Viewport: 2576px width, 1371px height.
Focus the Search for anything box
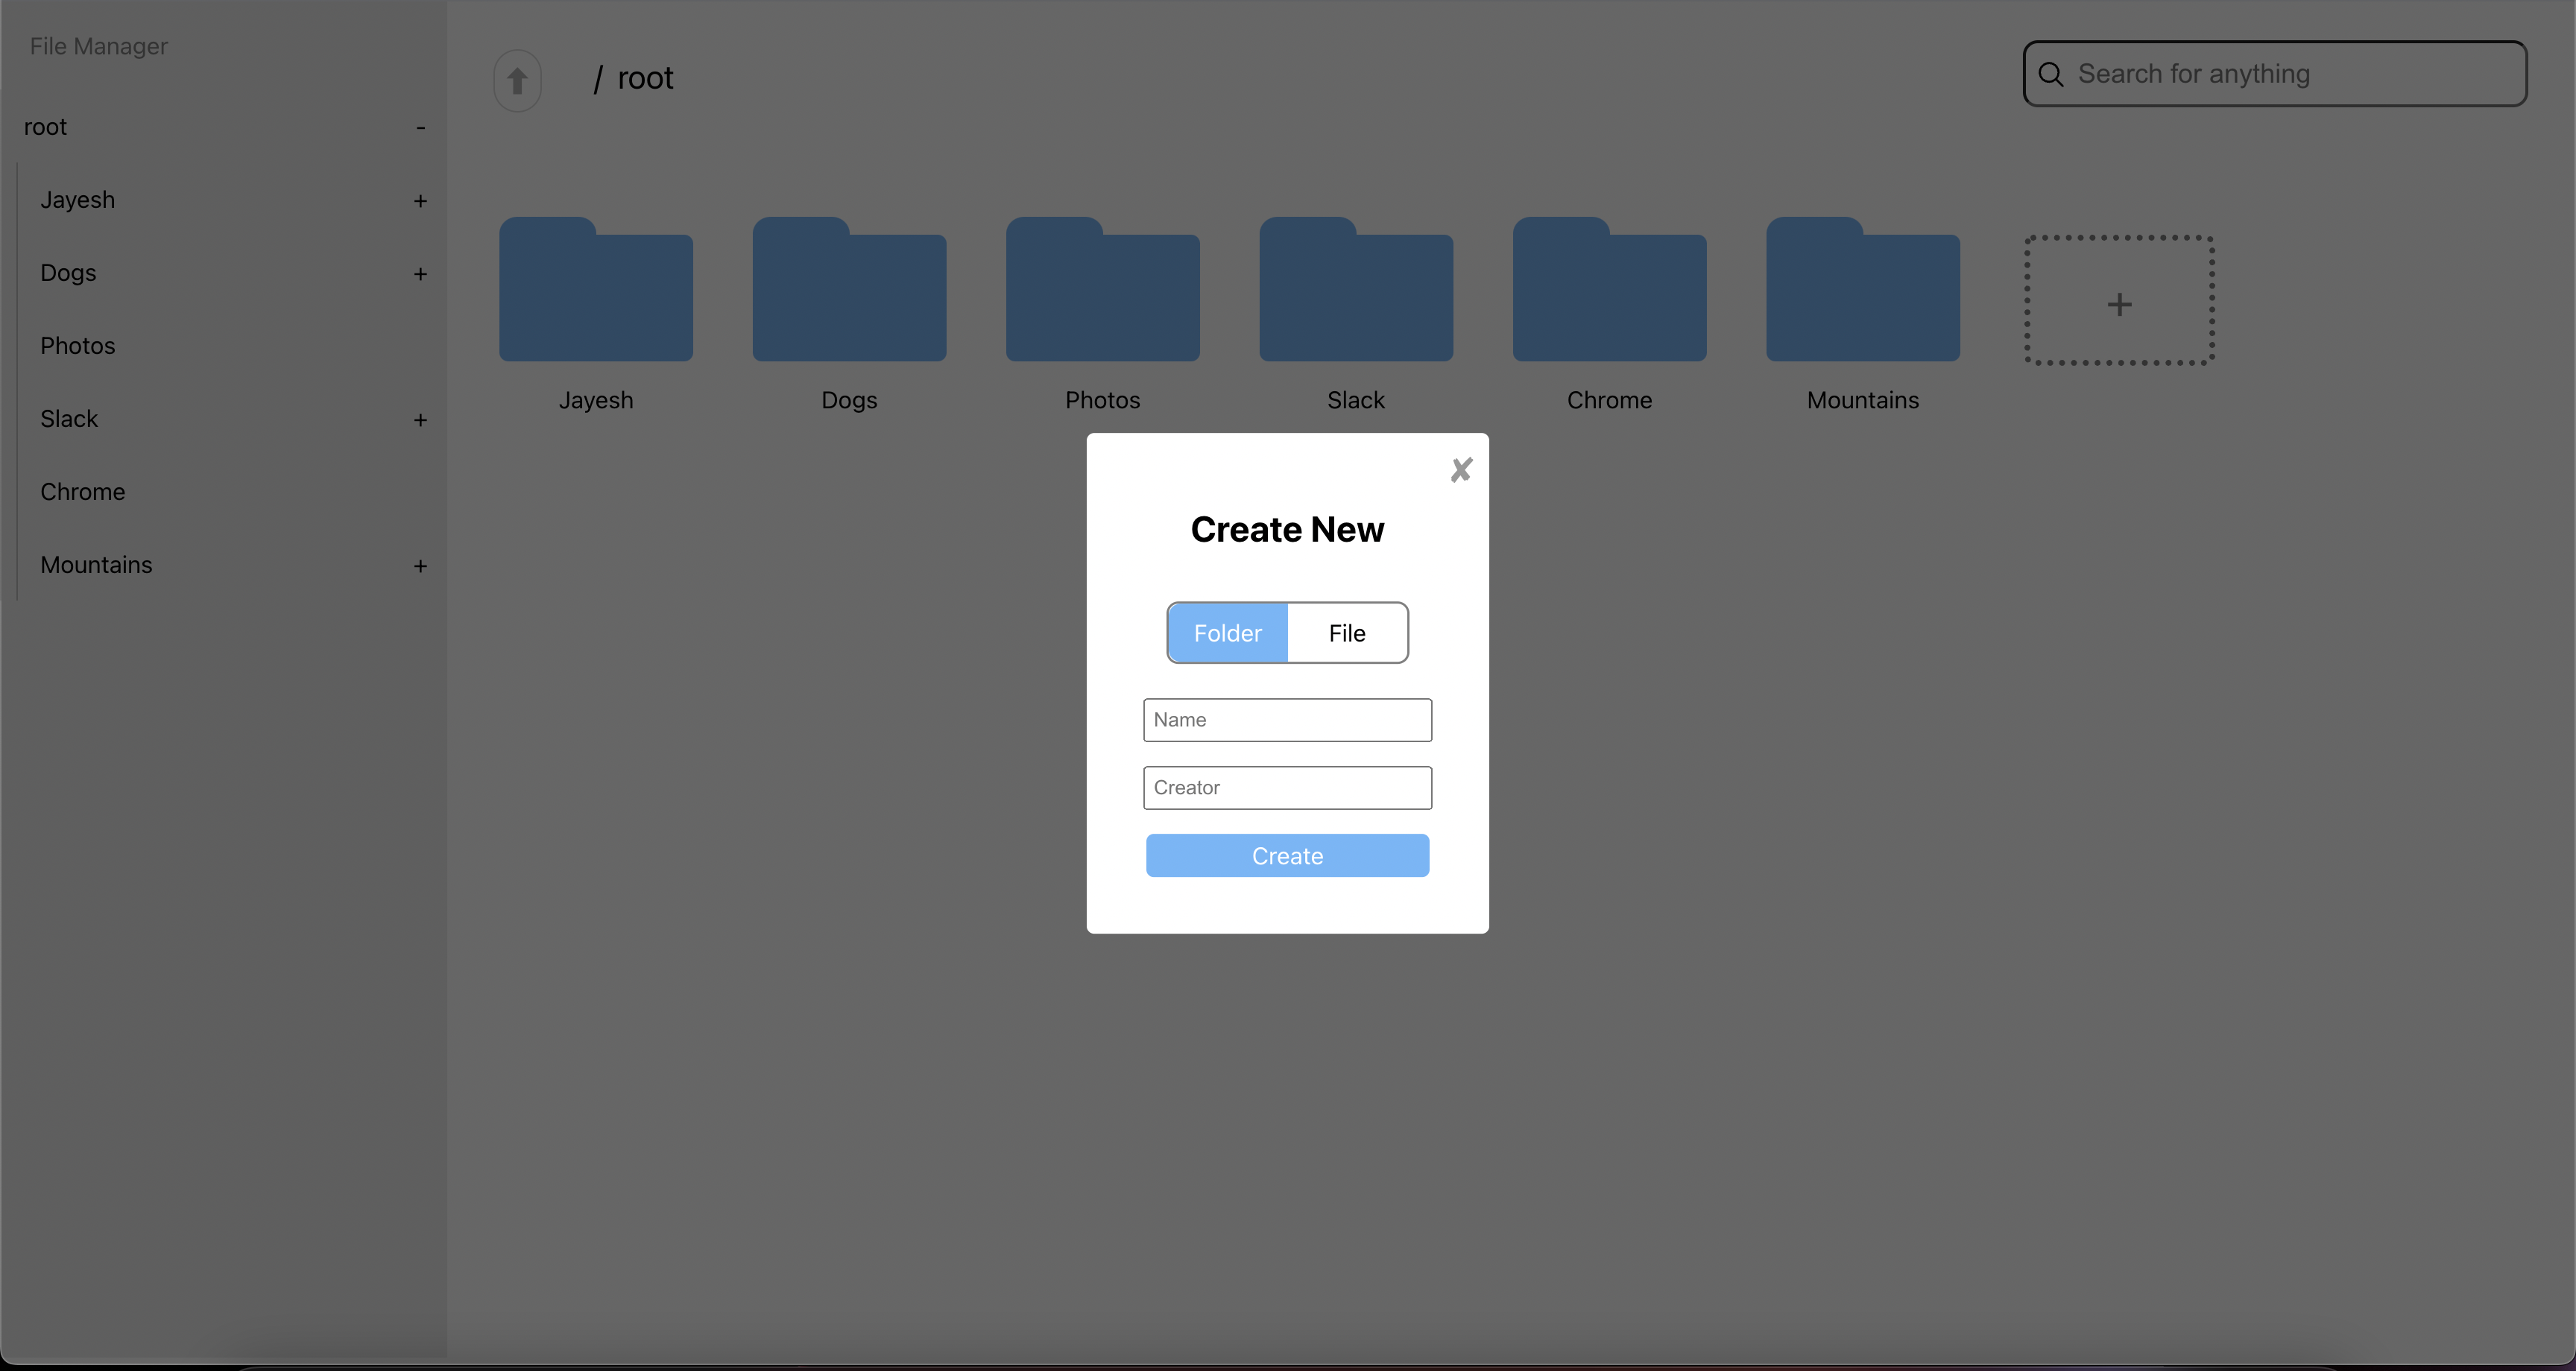click(x=2290, y=74)
